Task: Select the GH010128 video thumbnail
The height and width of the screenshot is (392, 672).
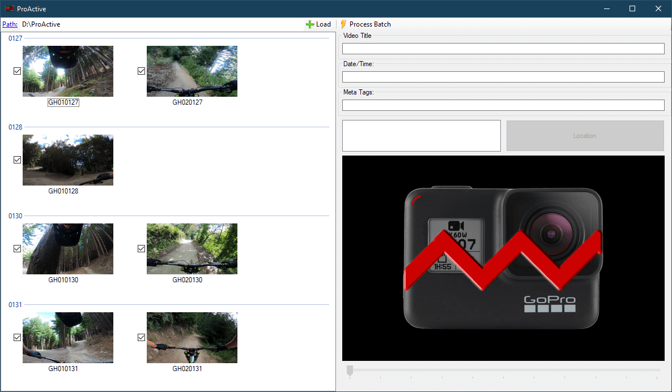Action: point(68,160)
